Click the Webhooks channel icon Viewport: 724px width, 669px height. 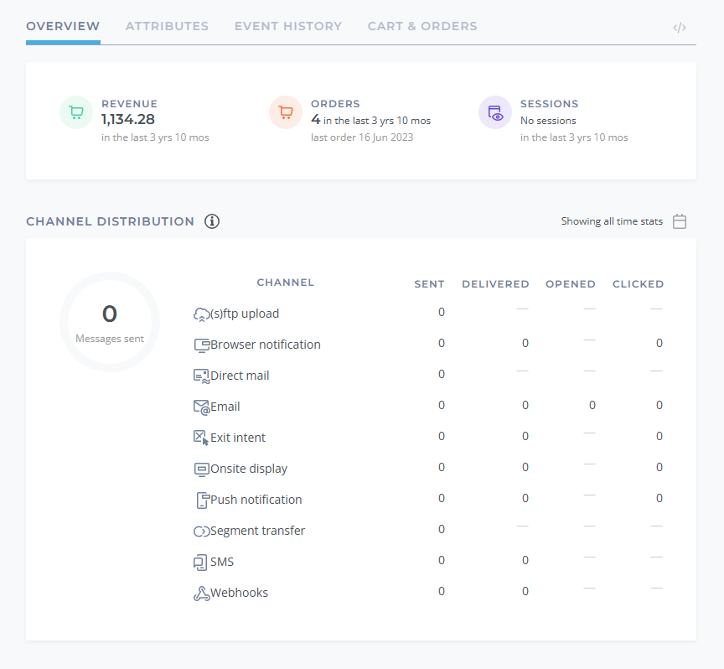(x=201, y=594)
